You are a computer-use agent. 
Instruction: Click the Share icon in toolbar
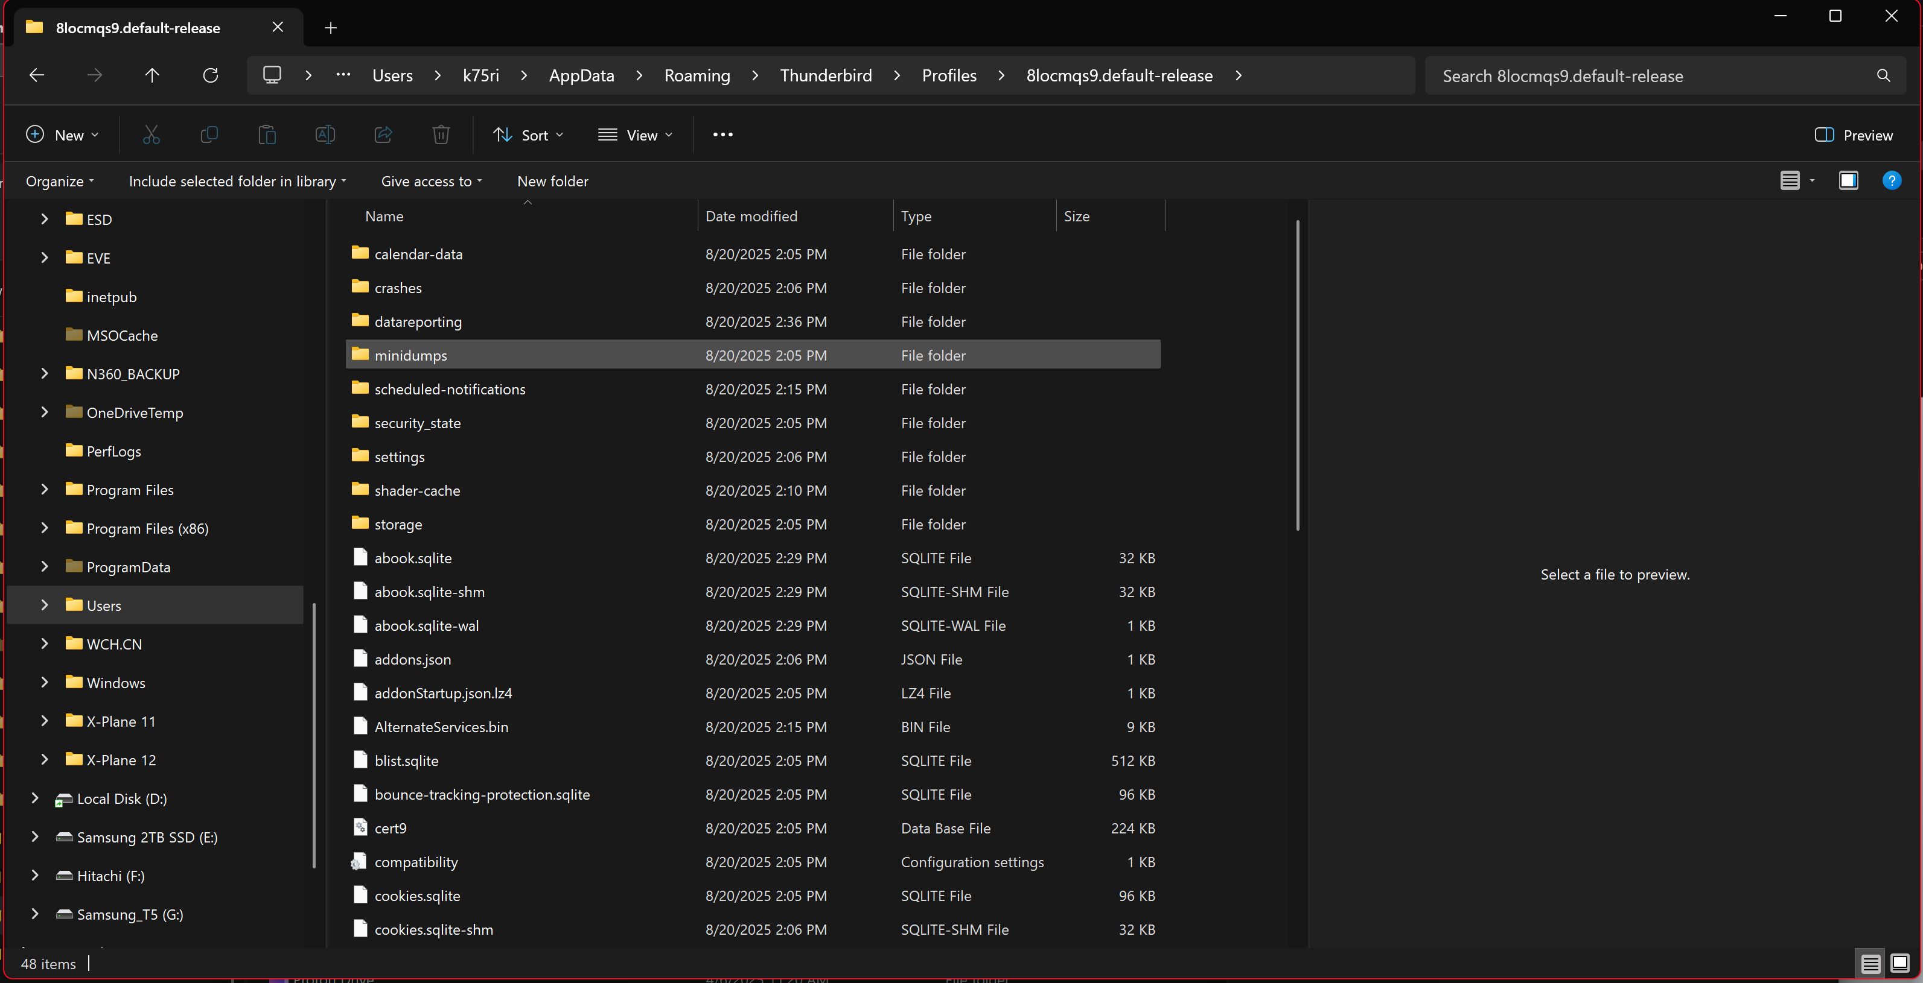pyautogui.click(x=383, y=135)
